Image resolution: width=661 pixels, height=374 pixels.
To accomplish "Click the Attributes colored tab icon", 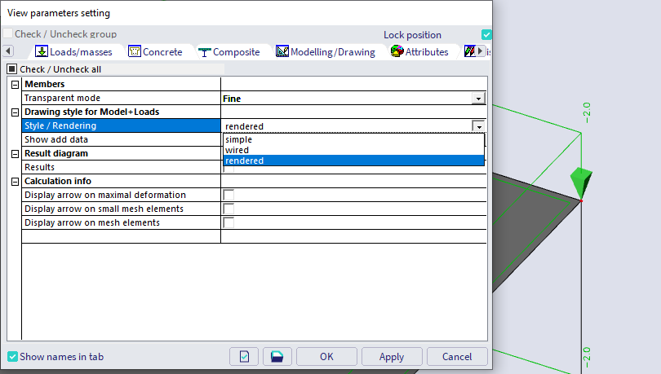I will [397, 51].
